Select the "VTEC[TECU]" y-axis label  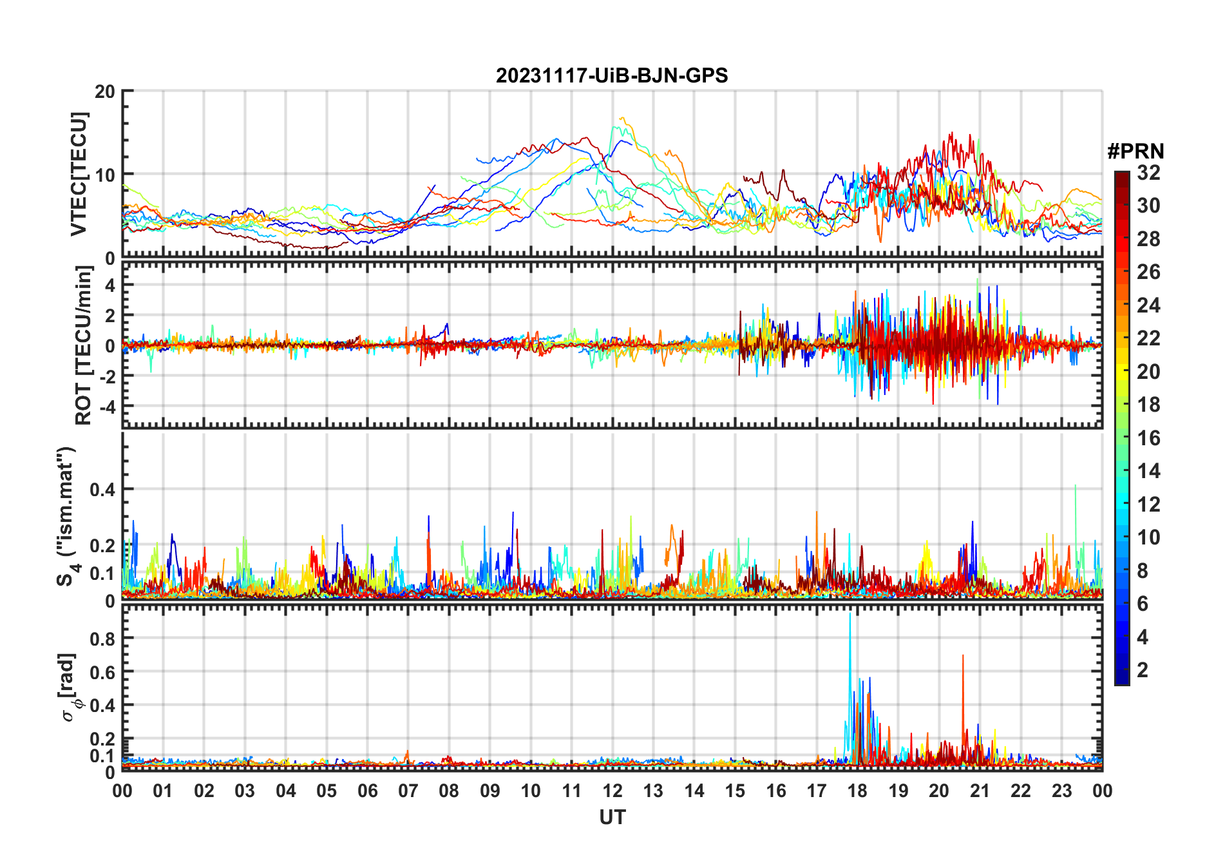(x=79, y=175)
